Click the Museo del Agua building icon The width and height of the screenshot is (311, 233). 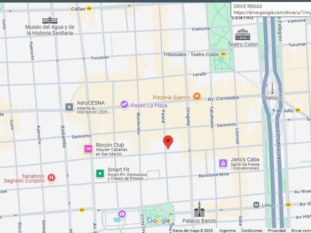point(50,20)
